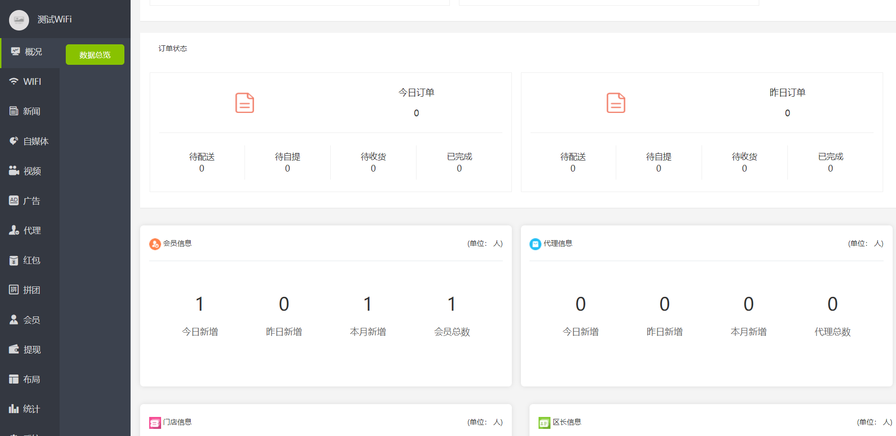This screenshot has height=436, width=896.
Task: Open the 广告 ads section
Action: click(30, 201)
